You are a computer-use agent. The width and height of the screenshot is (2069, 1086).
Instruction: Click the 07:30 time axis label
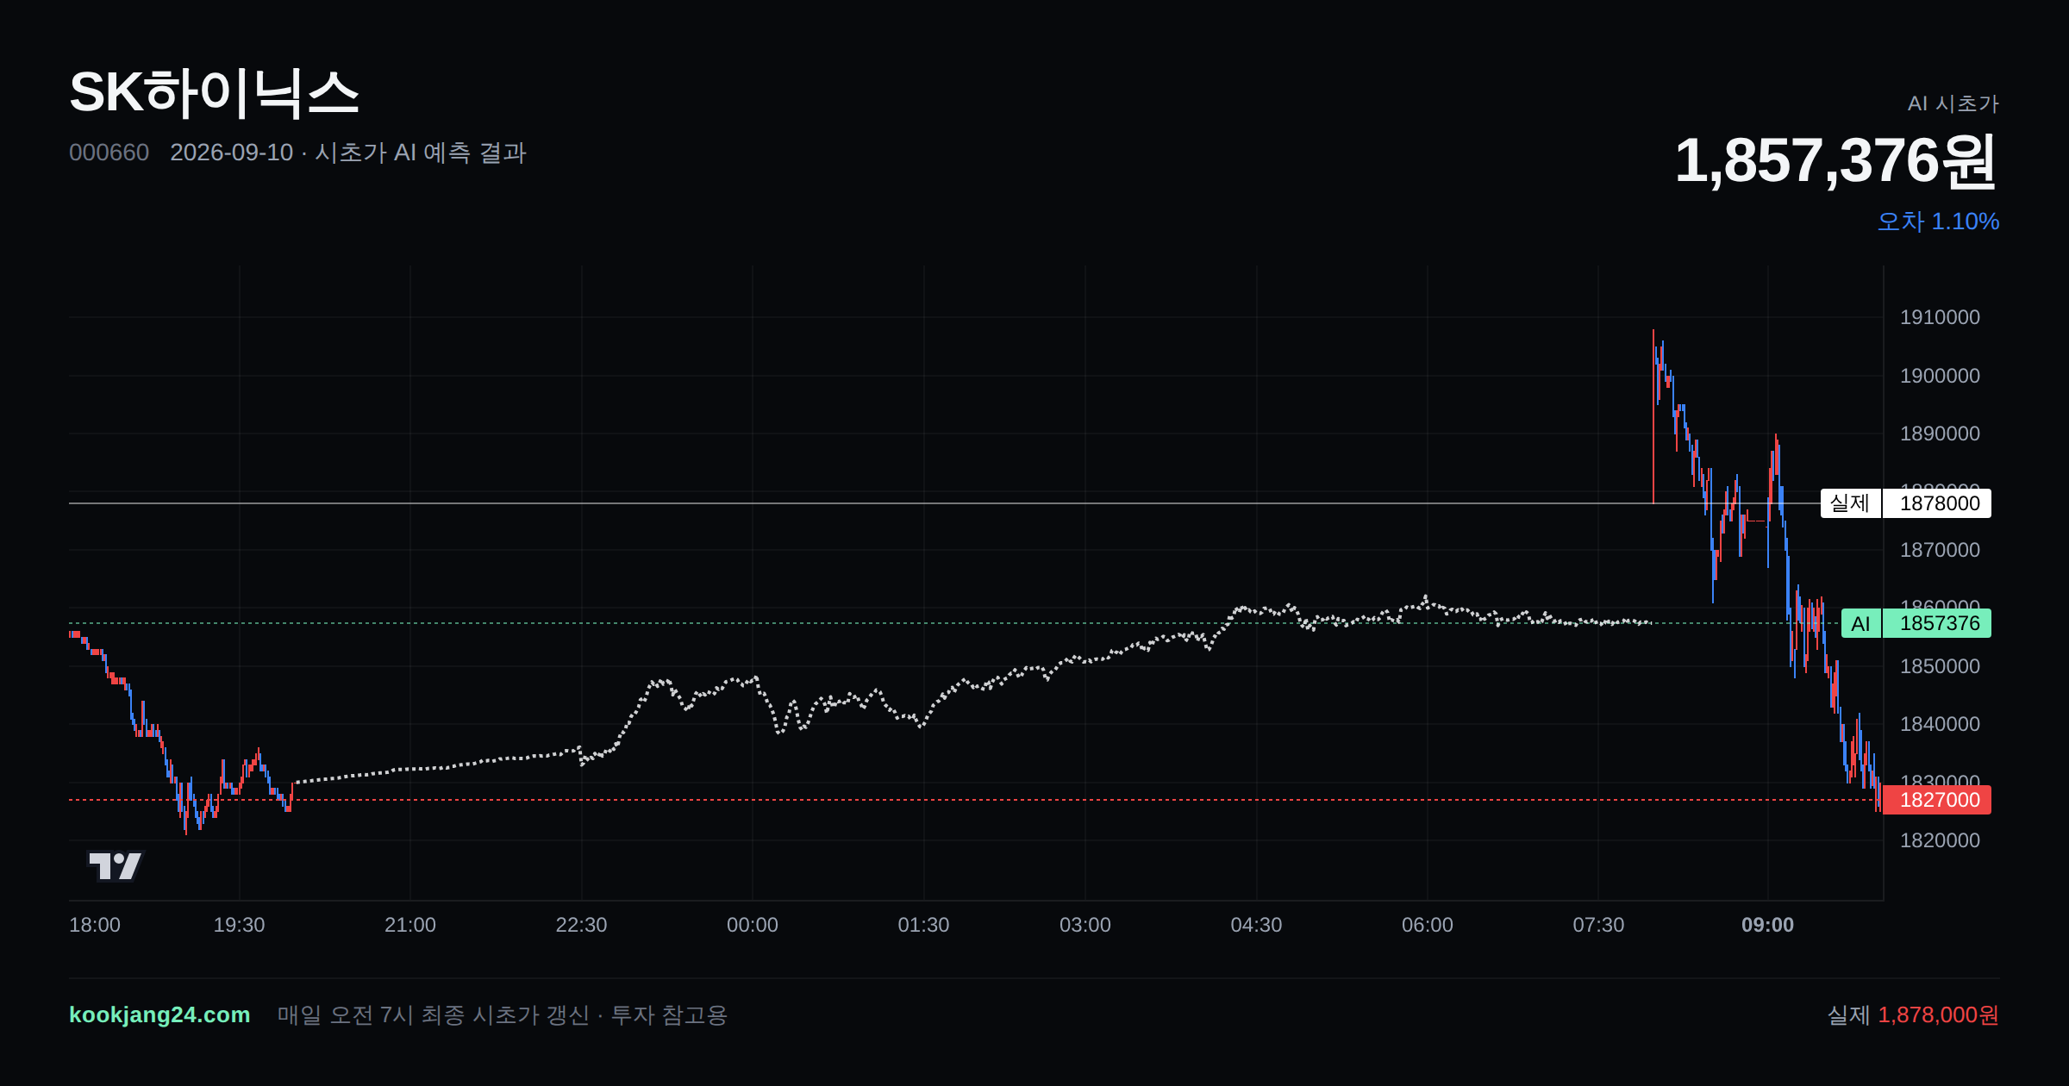pyautogui.click(x=1598, y=925)
